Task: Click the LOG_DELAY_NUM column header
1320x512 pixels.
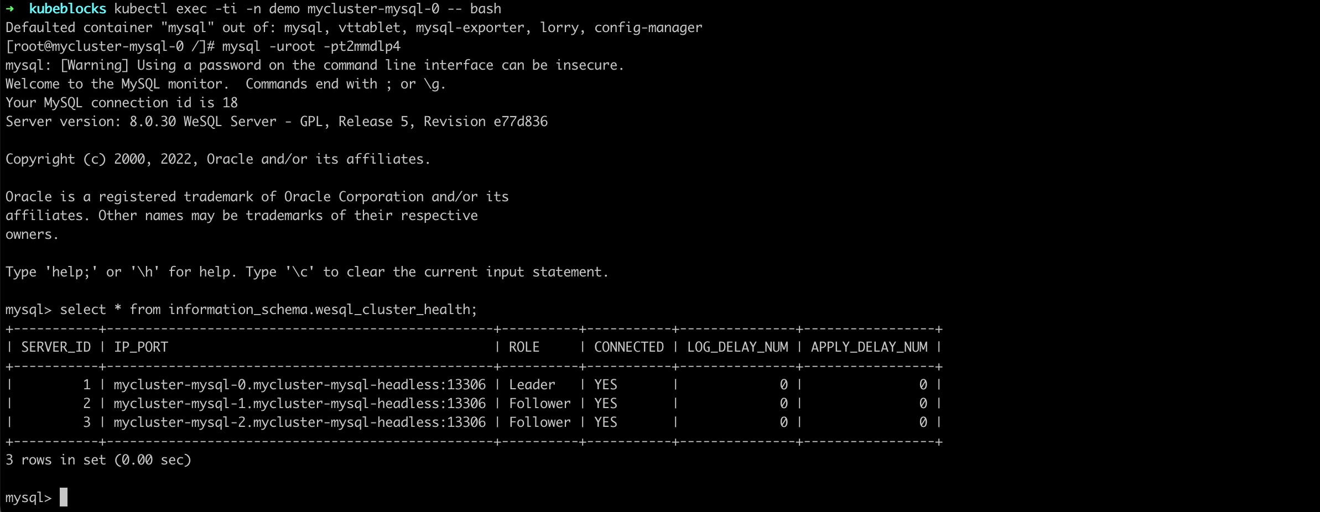Action: 737,347
